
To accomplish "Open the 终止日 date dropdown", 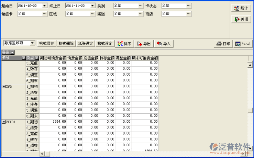I will pyautogui.click(x=92, y=6).
